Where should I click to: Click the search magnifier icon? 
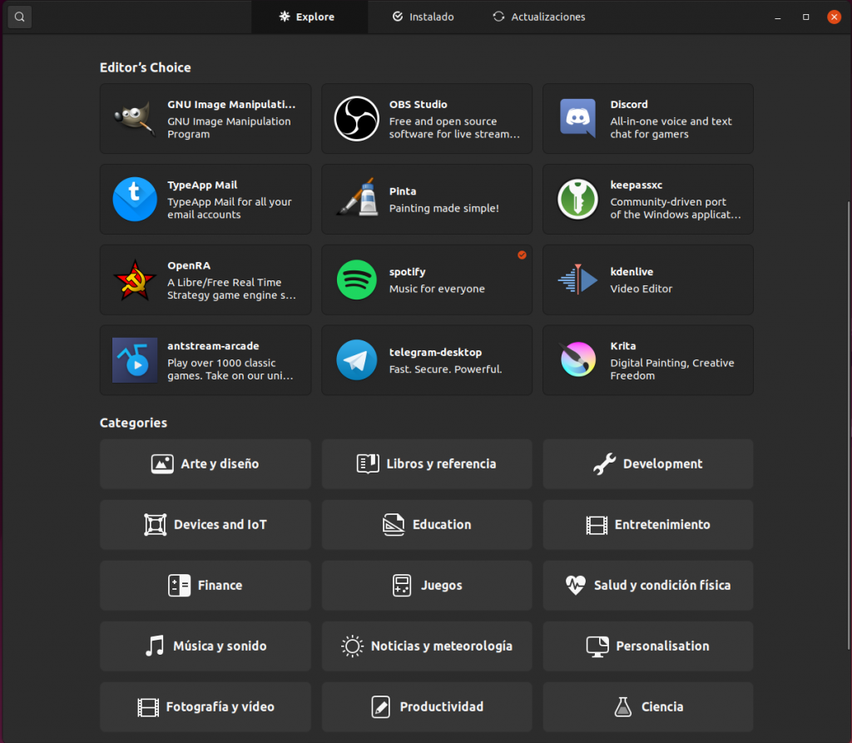19,17
